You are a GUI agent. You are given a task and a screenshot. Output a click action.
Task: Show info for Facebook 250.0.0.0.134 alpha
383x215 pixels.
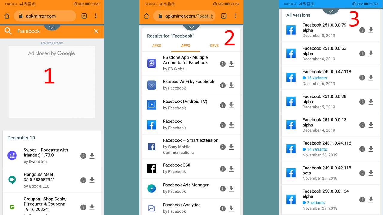tap(362, 199)
